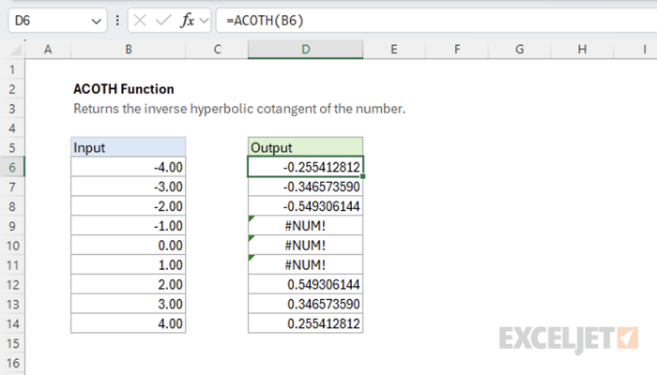Expand the Name Box dropdown arrow
The image size is (657, 375).
(97, 21)
